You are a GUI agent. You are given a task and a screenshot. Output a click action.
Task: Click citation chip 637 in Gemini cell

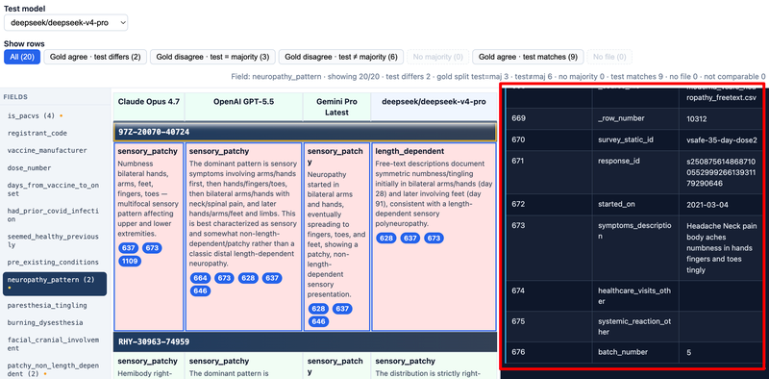pos(342,309)
